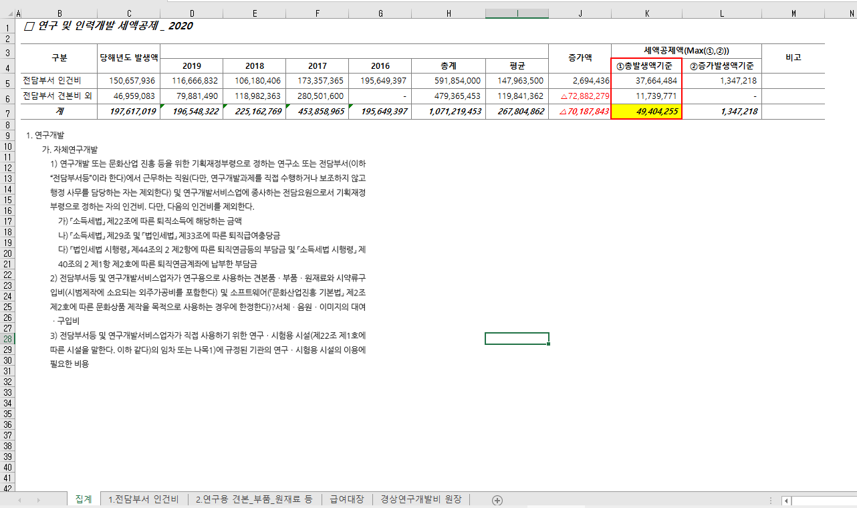Select row 7 header
Viewport: 857px width, 508px height.
click(x=8, y=112)
